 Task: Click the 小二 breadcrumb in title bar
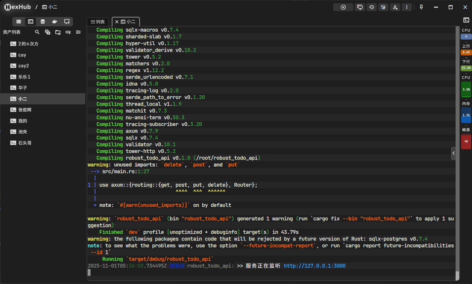tap(50, 7)
